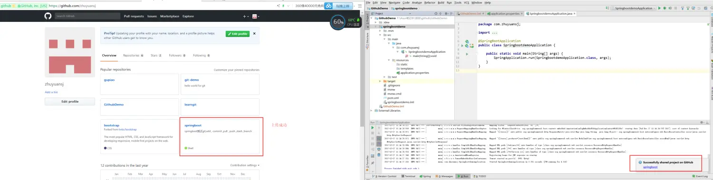The width and height of the screenshot is (713, 180).
Task: Go to GitHub Marketplace
Action: [x=170, y=16]
